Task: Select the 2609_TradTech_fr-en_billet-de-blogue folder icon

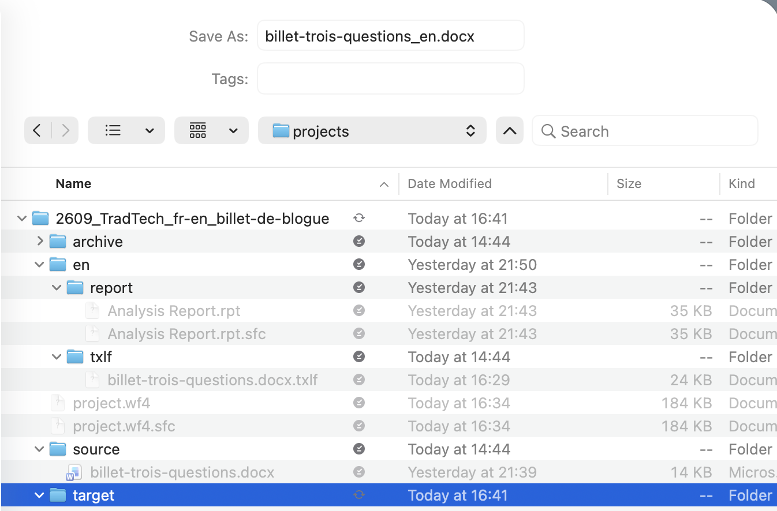Action: [x=40, y=218]
